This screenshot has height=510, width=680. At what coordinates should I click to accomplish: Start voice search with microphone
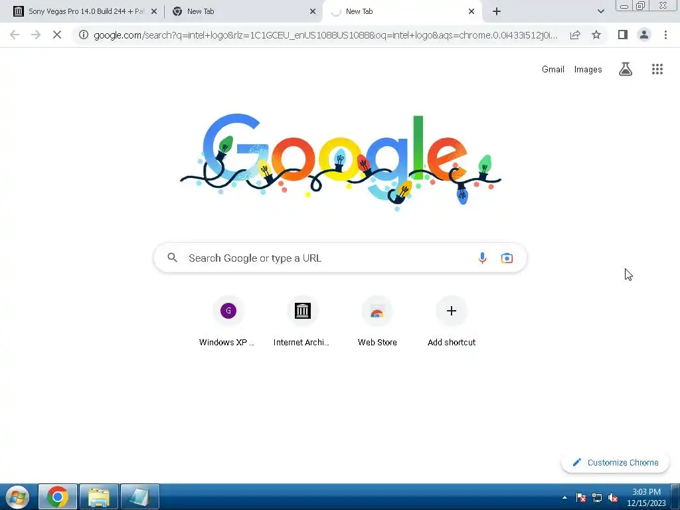(482, 258)
